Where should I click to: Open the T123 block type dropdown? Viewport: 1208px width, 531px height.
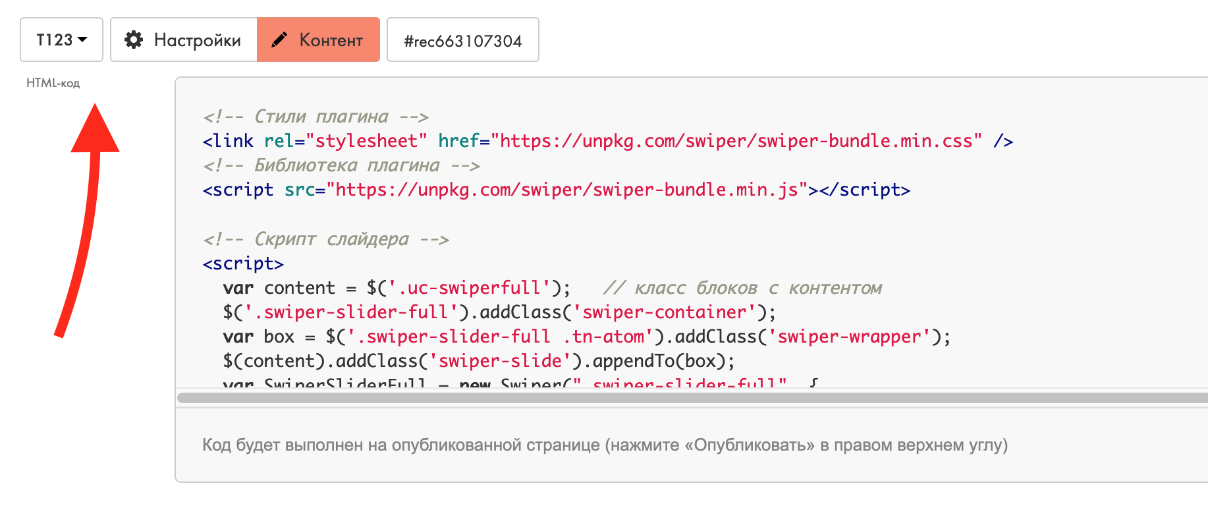61,40
